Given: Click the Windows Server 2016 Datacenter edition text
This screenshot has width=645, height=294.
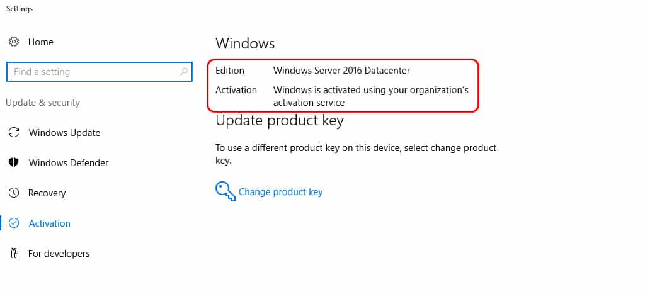Looking at the screenshot, I should (341, 71).
